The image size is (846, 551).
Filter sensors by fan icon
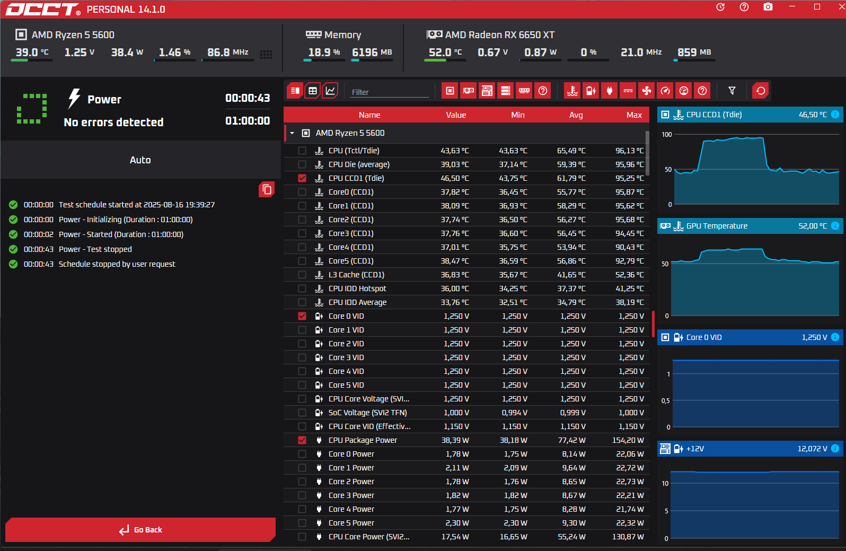647,91
